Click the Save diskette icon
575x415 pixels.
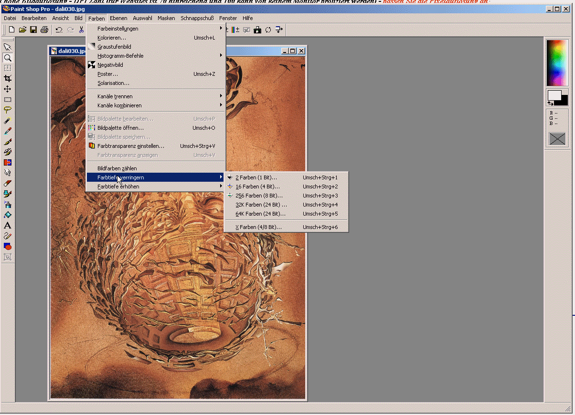click(33, 30)
